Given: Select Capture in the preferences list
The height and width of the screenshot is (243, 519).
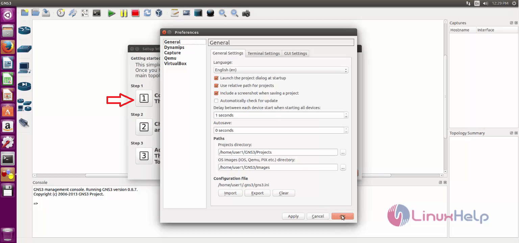Looking at the screenshot, I should click(x=184, y=53).
